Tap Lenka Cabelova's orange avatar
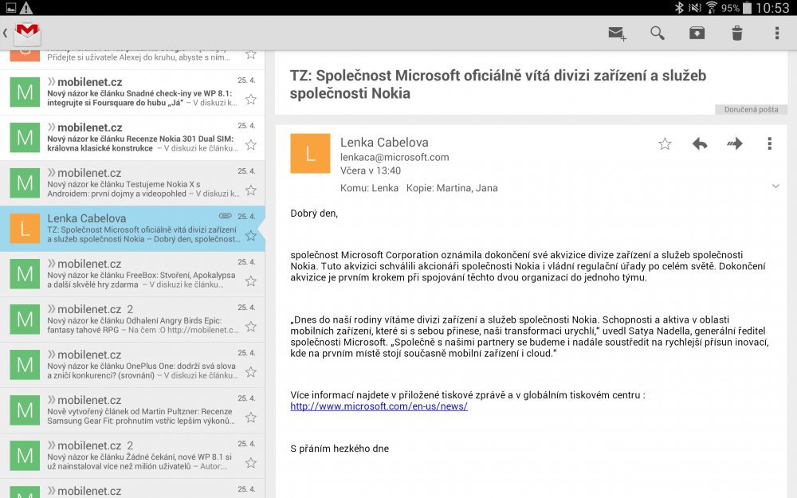797x498 pixels. click(x=311, y=151)
